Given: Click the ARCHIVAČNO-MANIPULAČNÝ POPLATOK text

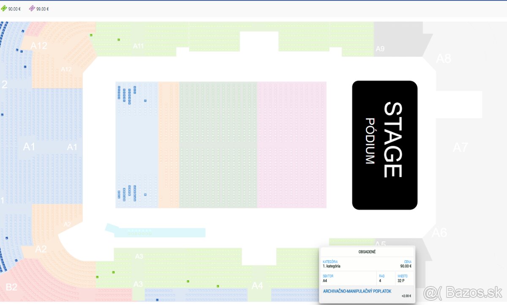Looking at the screenshot, I should 357,291.
